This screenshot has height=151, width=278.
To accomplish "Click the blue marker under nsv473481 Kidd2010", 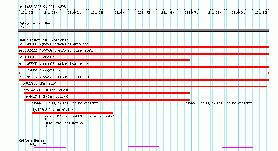I will pos(47,126).
